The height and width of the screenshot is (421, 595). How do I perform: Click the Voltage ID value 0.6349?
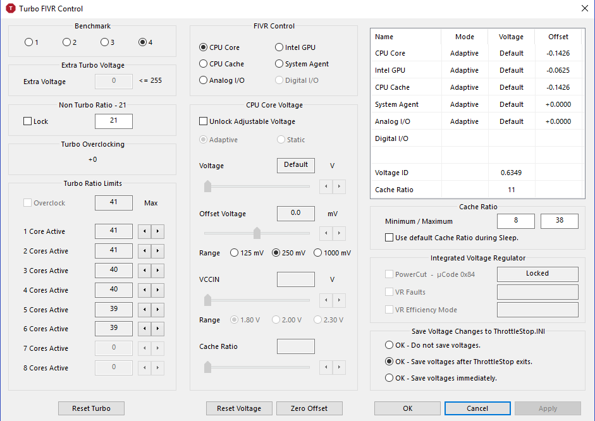click(x=511, y=173)
